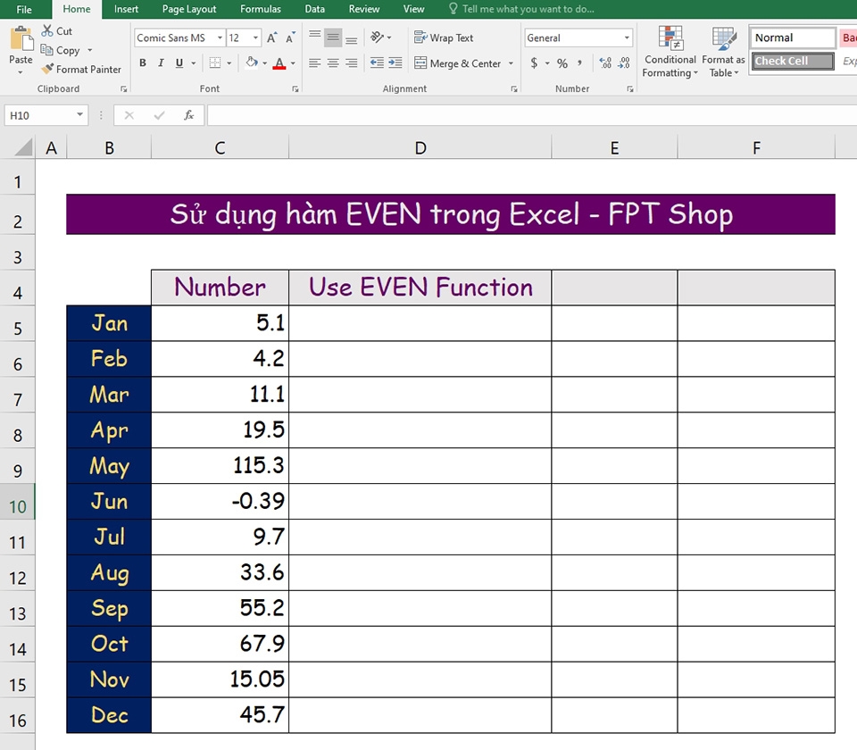The width and height of the screenshot is (857, 750).
Task: Apply the dollar Accounting Number Format
Action: 534,62
